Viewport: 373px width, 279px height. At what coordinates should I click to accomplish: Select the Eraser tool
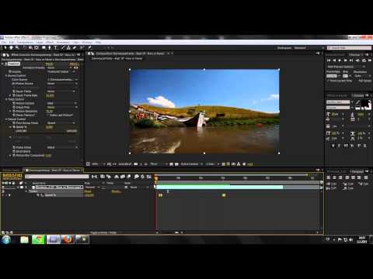[x=75, y=48]
